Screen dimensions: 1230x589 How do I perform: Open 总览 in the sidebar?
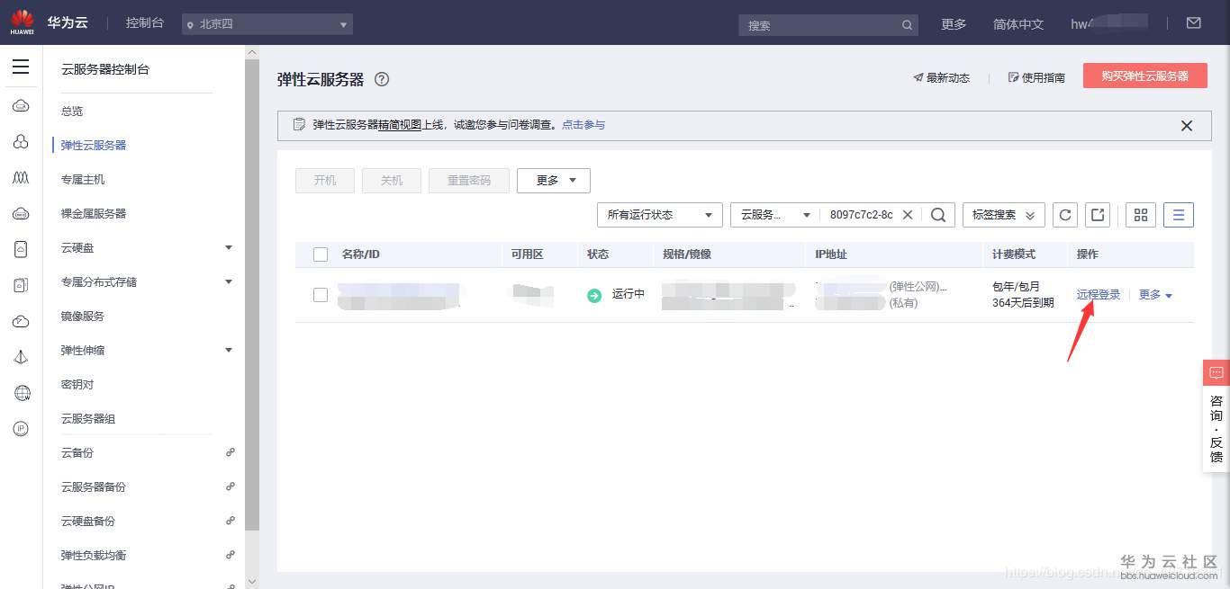(x=72, y=112)
